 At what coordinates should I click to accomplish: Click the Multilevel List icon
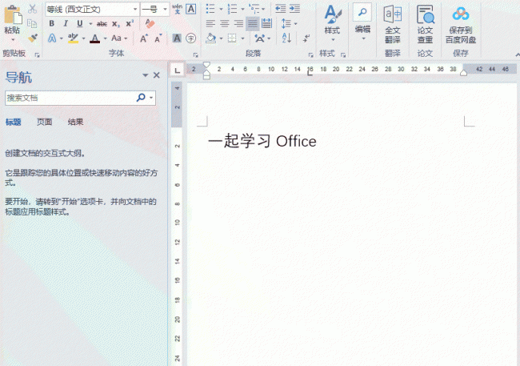tap(254, 9)
